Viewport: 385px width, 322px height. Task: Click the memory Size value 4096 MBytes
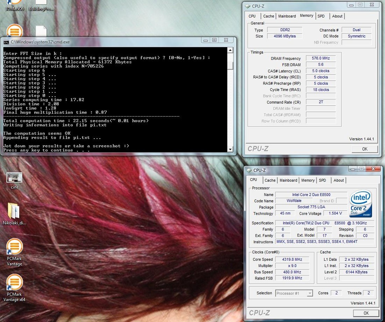click(x=285, y=36)
